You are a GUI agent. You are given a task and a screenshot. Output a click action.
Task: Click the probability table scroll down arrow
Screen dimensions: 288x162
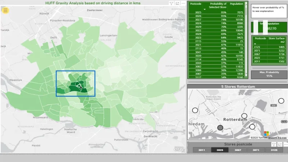[x=246, y=74]
